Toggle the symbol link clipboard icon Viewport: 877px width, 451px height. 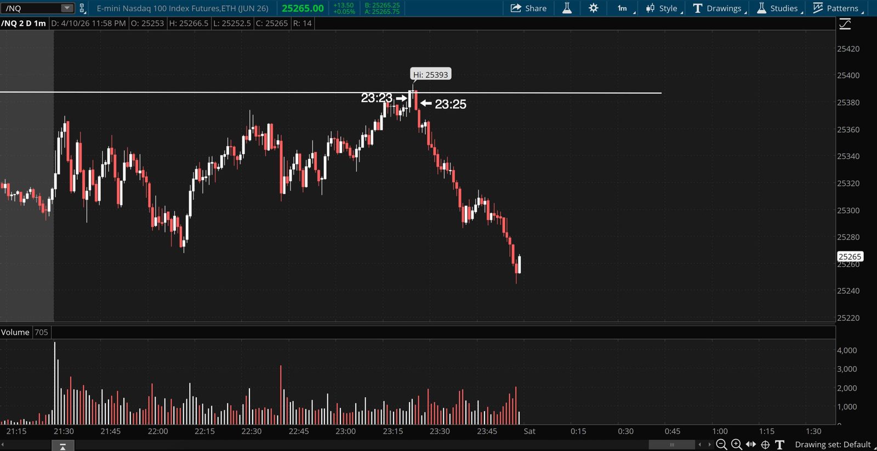(82, 8)
